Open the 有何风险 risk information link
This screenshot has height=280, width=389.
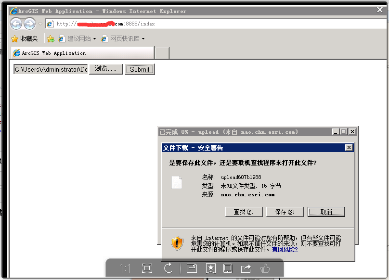(284, 250)
